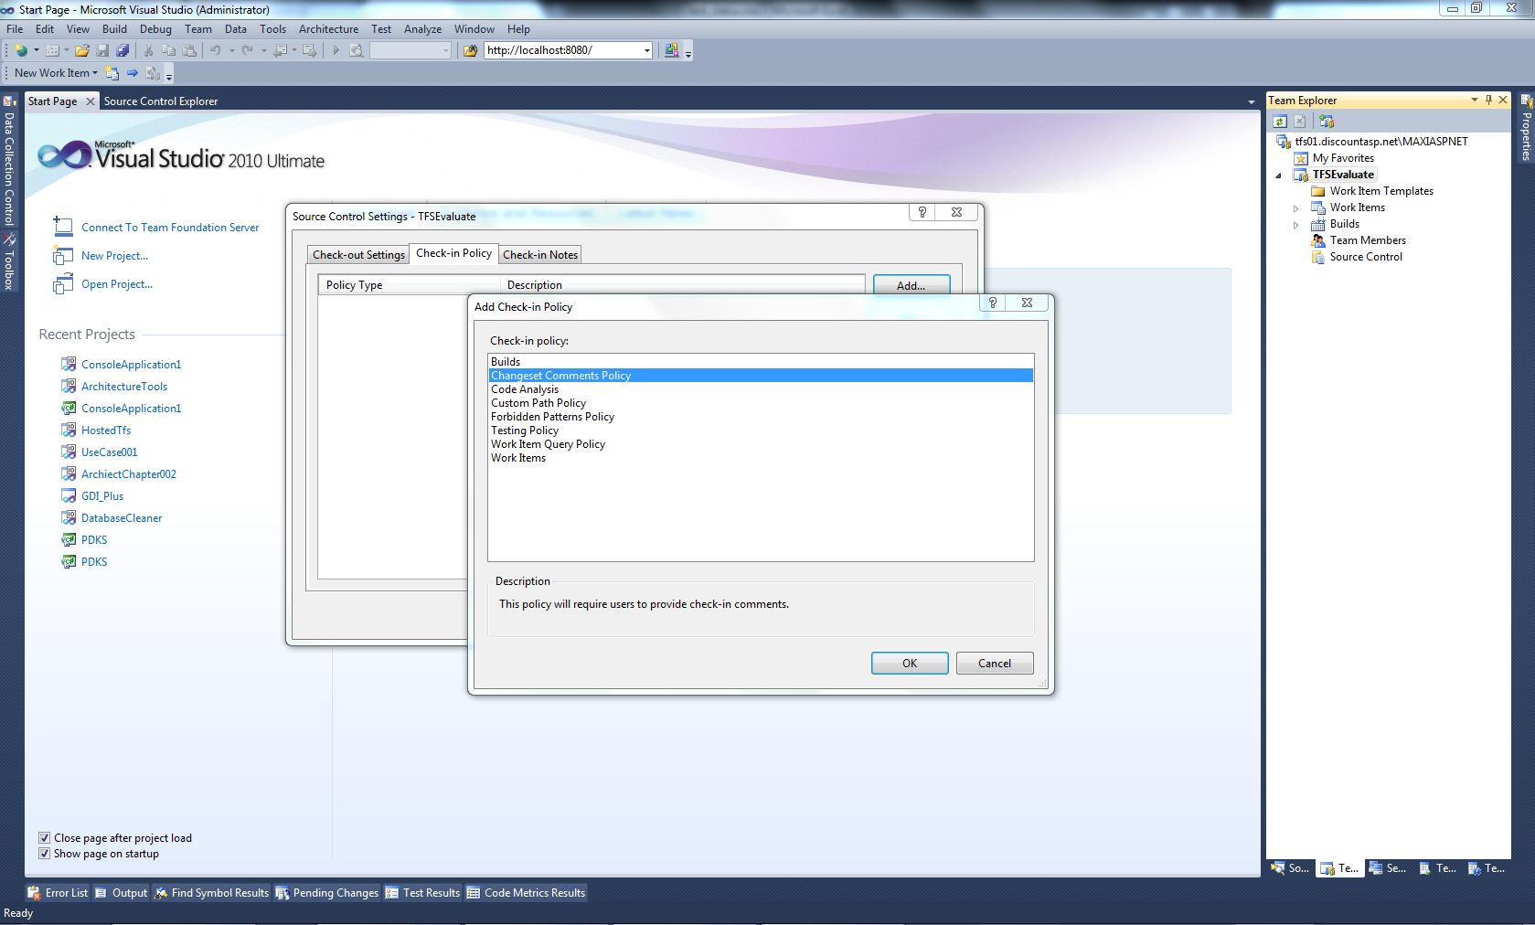Pin the Team Explorer panel
The height and width of the screenshot is (925, 1535).
point(1488,100)
